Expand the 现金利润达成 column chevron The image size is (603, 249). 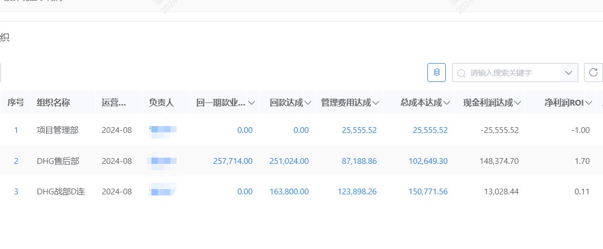tap(518, 103)
